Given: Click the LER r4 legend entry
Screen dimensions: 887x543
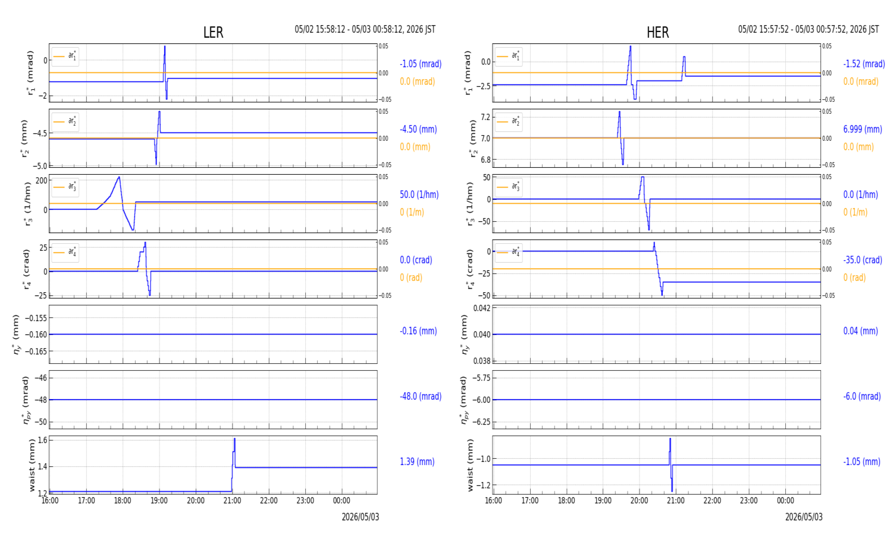Looking at the screenshot, I should 65,253.
